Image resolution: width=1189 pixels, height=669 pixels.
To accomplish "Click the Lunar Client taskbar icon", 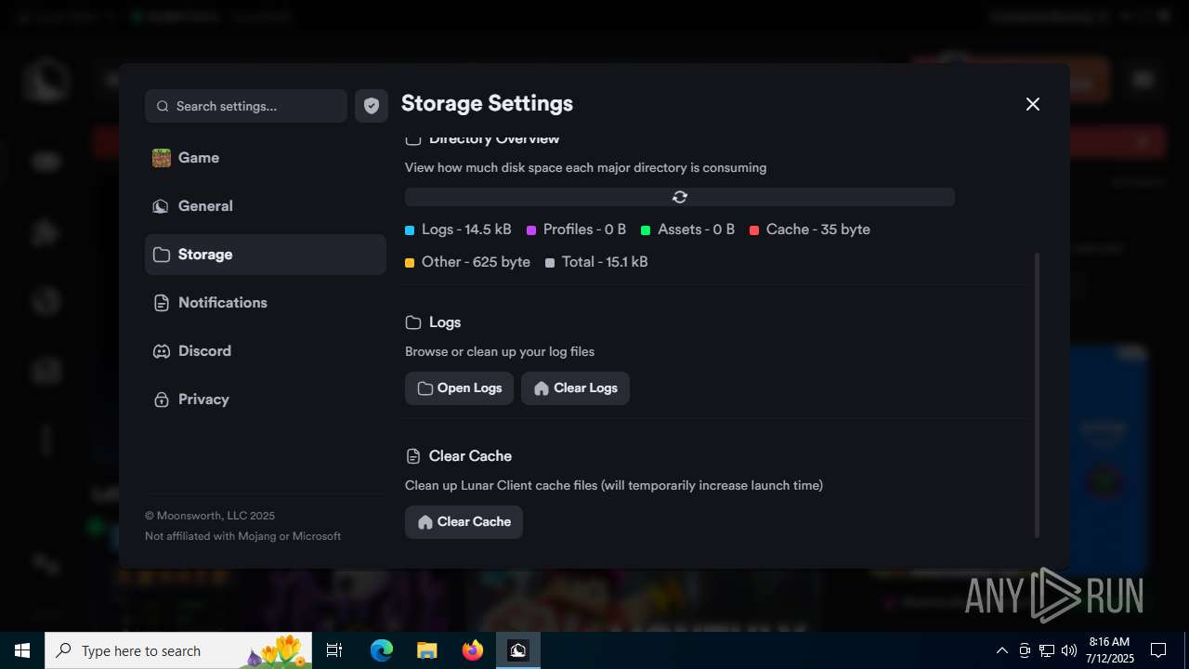I will (x=518, y=650).
